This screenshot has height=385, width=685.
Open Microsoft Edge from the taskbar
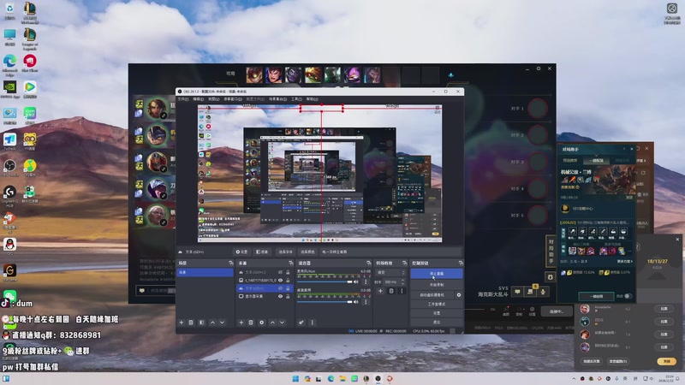pos(331,378)
